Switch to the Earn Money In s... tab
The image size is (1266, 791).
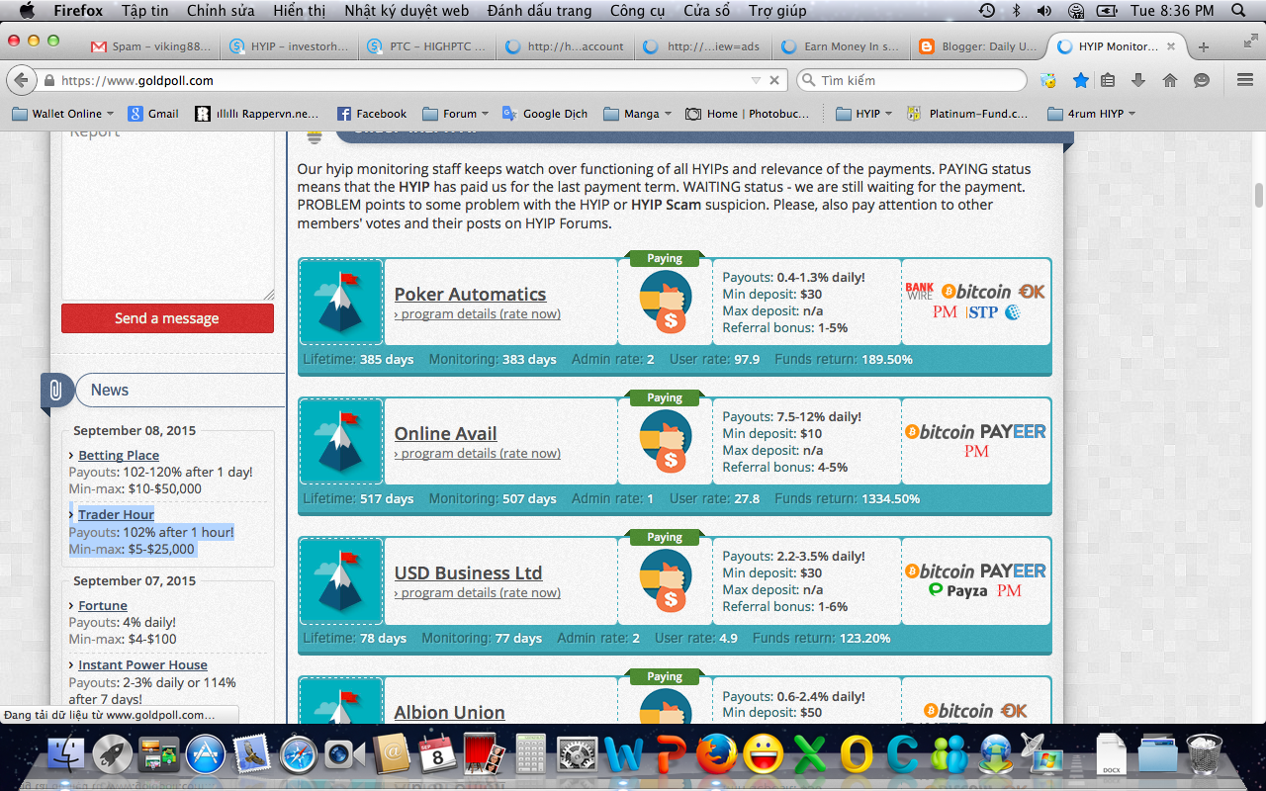[x=840, y=46]
